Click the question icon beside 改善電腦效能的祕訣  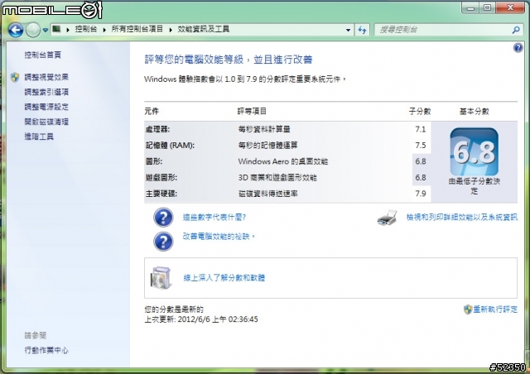click(163, 242)
